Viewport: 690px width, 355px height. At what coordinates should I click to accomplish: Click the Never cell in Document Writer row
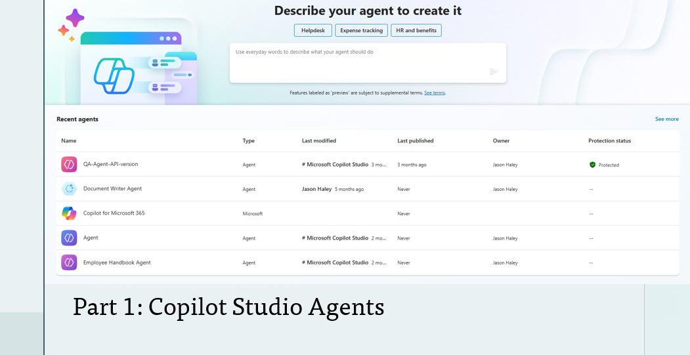404,189
